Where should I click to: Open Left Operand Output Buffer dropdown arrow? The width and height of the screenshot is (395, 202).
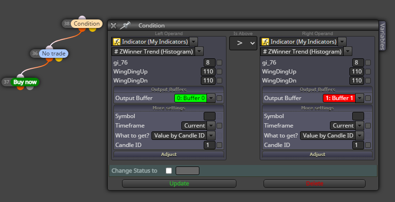pos(211,98)
